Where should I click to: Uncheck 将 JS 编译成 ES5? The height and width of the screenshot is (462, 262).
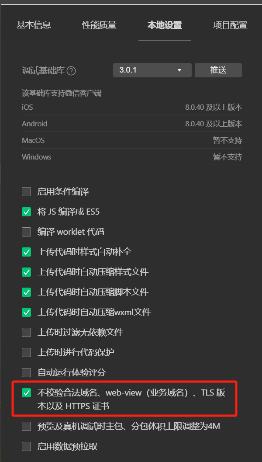click(x=27, y=212)
